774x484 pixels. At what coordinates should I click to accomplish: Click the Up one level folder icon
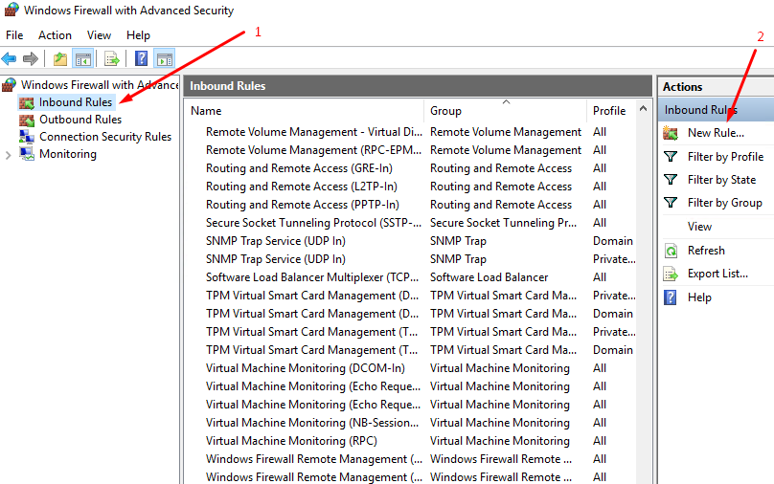pyautogui.click(x=60, y=59)
